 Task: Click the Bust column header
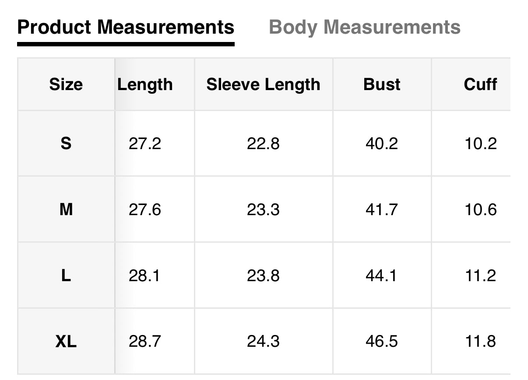(x=382, y=84)
